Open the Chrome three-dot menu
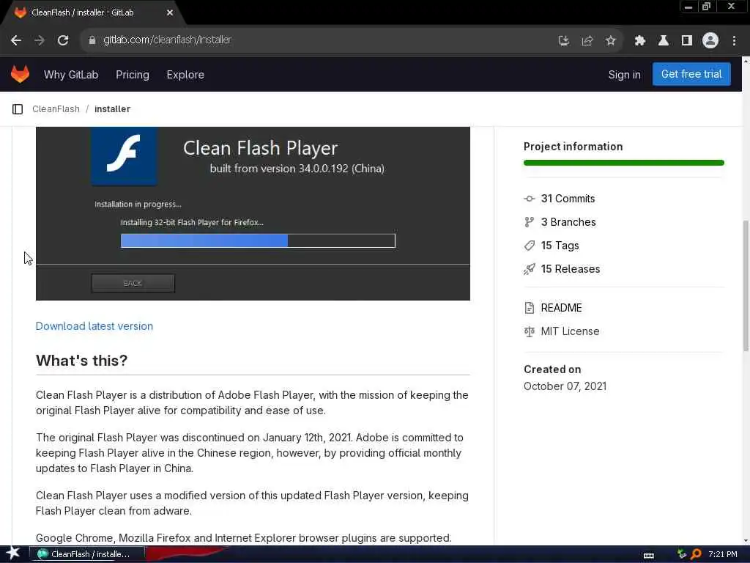 click(x=734, y=41)
